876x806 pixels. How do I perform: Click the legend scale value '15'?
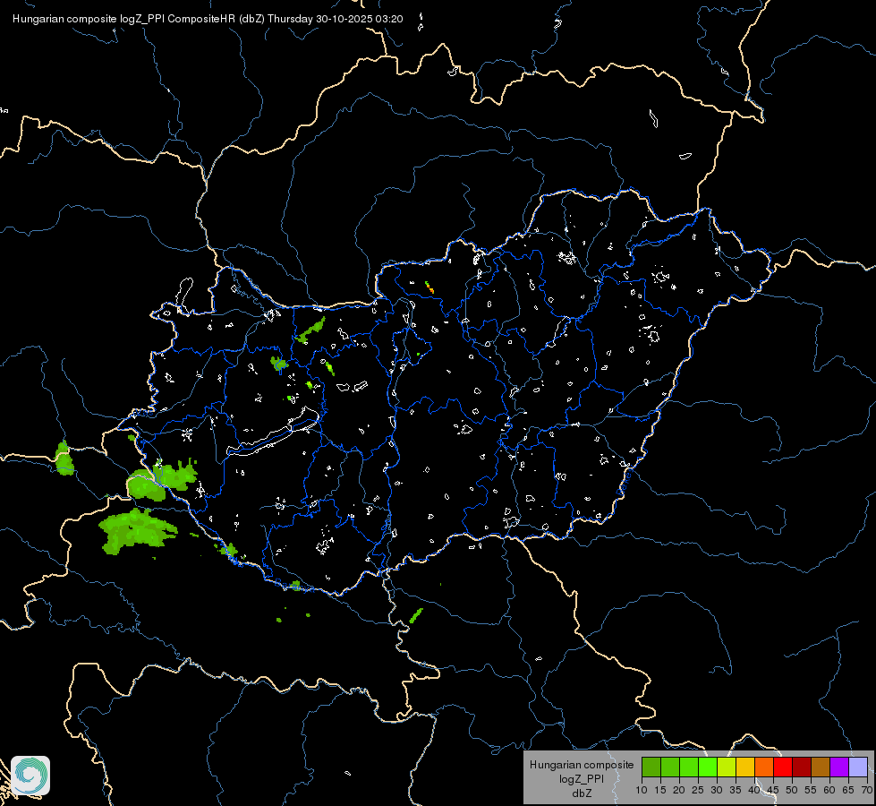[660, 791]
